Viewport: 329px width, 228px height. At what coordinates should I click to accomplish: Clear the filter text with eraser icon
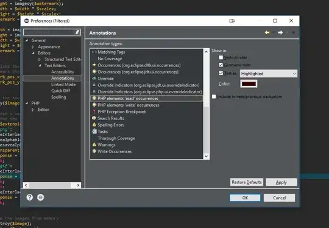click(77, 32)
